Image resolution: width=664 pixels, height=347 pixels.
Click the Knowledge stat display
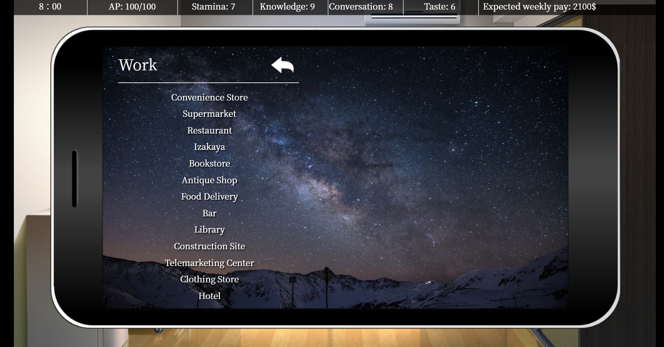tap(287, 7)
